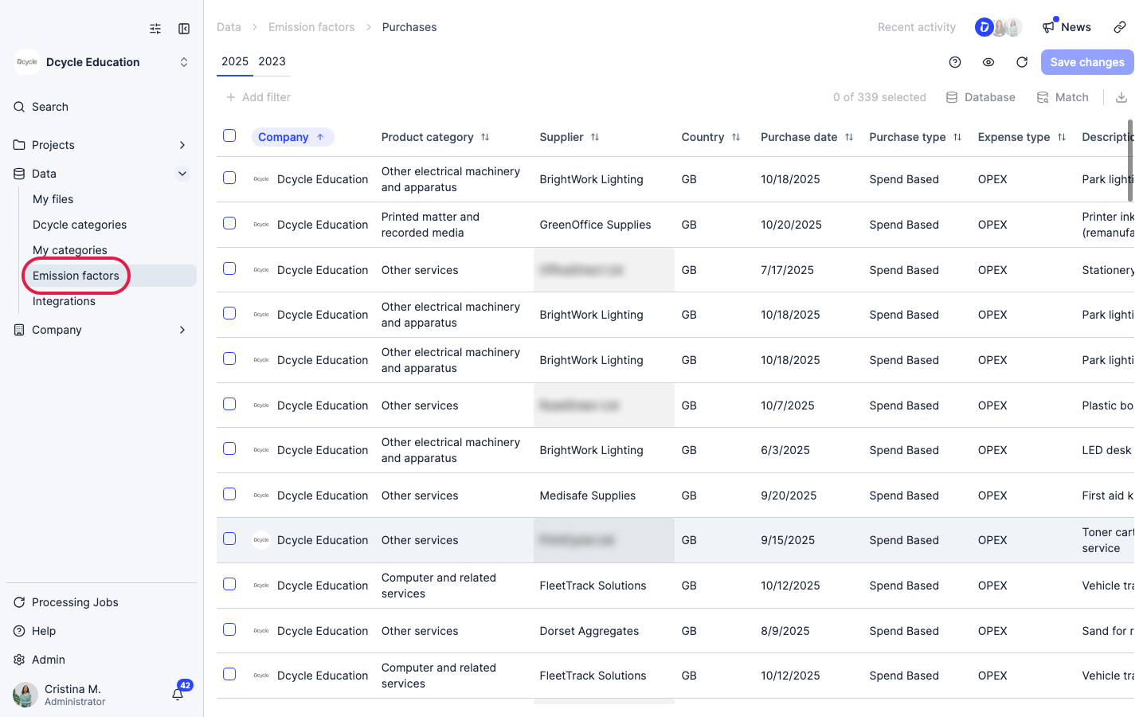Download table data with download icon

click(1122, 97)
